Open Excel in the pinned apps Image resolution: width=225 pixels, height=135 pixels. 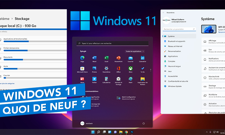coord(106,59)
